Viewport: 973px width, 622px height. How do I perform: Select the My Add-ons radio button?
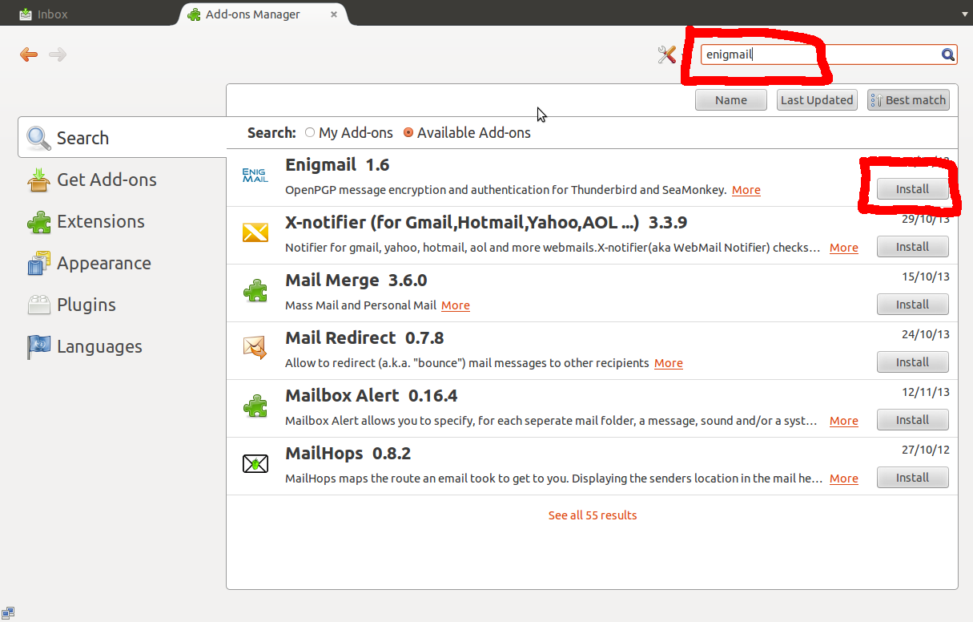click(310, 133)
